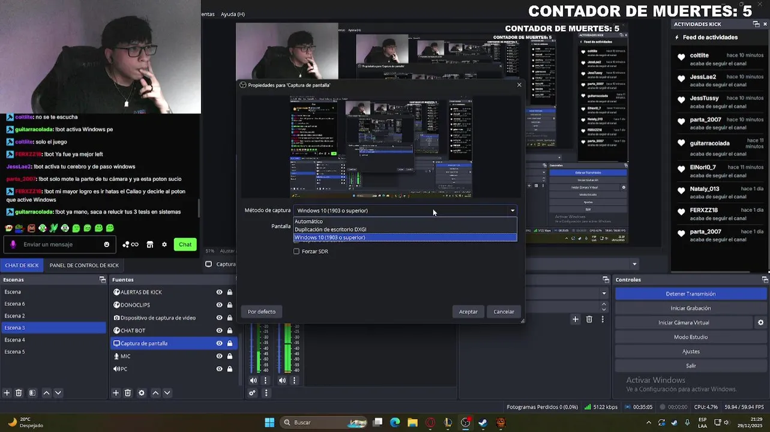Toggle visibility of Dispositivo de captura de video

219,318
